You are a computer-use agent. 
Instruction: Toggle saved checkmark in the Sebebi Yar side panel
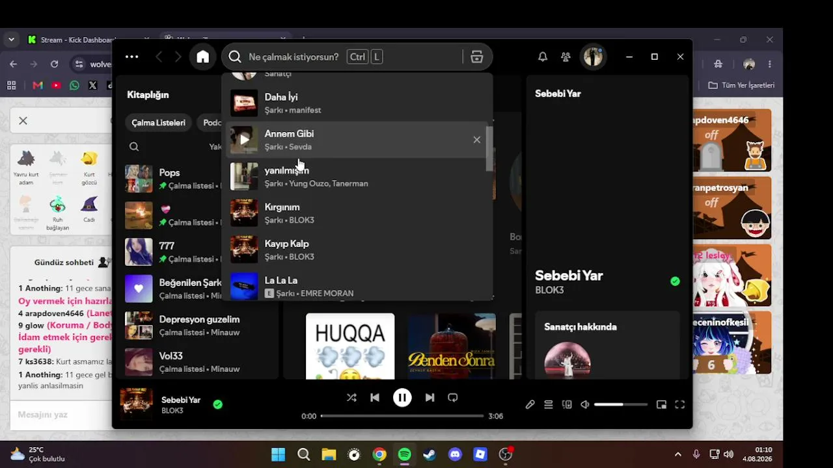point(675,281)
